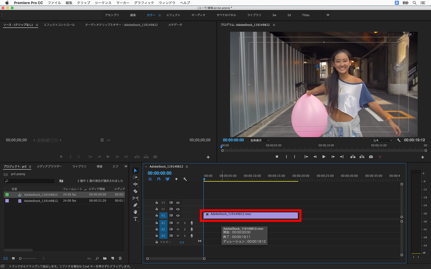Play the sequence in Program monitor
Image resolution: width=431 pixels, height=269 pixels.
(x=324, y=157)
